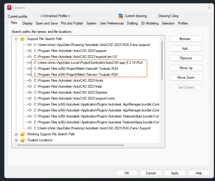The width and height of the screenshot is (215, 181).
Task: Select path AutoCAD 2023\support\en-US
Action: [75, 56]
